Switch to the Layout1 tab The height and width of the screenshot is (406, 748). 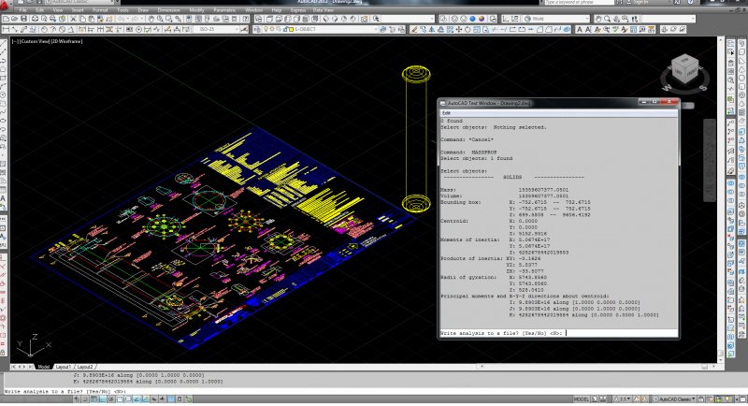click(x=62, y=367)
